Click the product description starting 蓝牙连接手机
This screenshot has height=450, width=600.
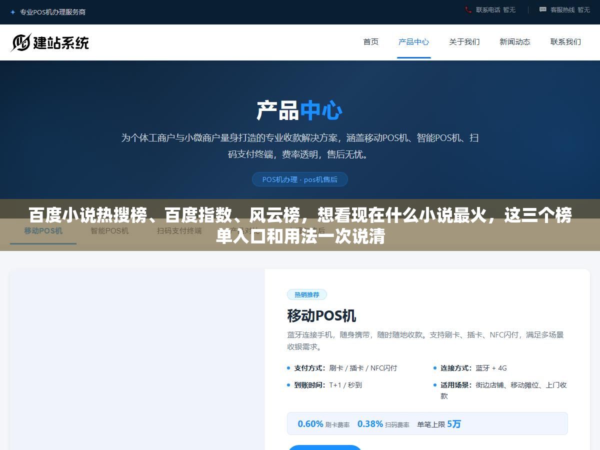[x=425, y=340]
